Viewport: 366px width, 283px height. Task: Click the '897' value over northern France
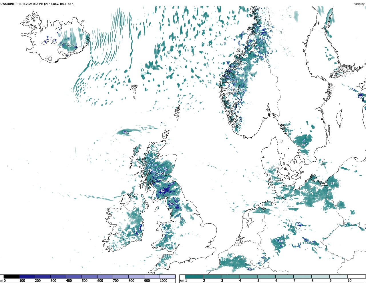click(224, 259)
